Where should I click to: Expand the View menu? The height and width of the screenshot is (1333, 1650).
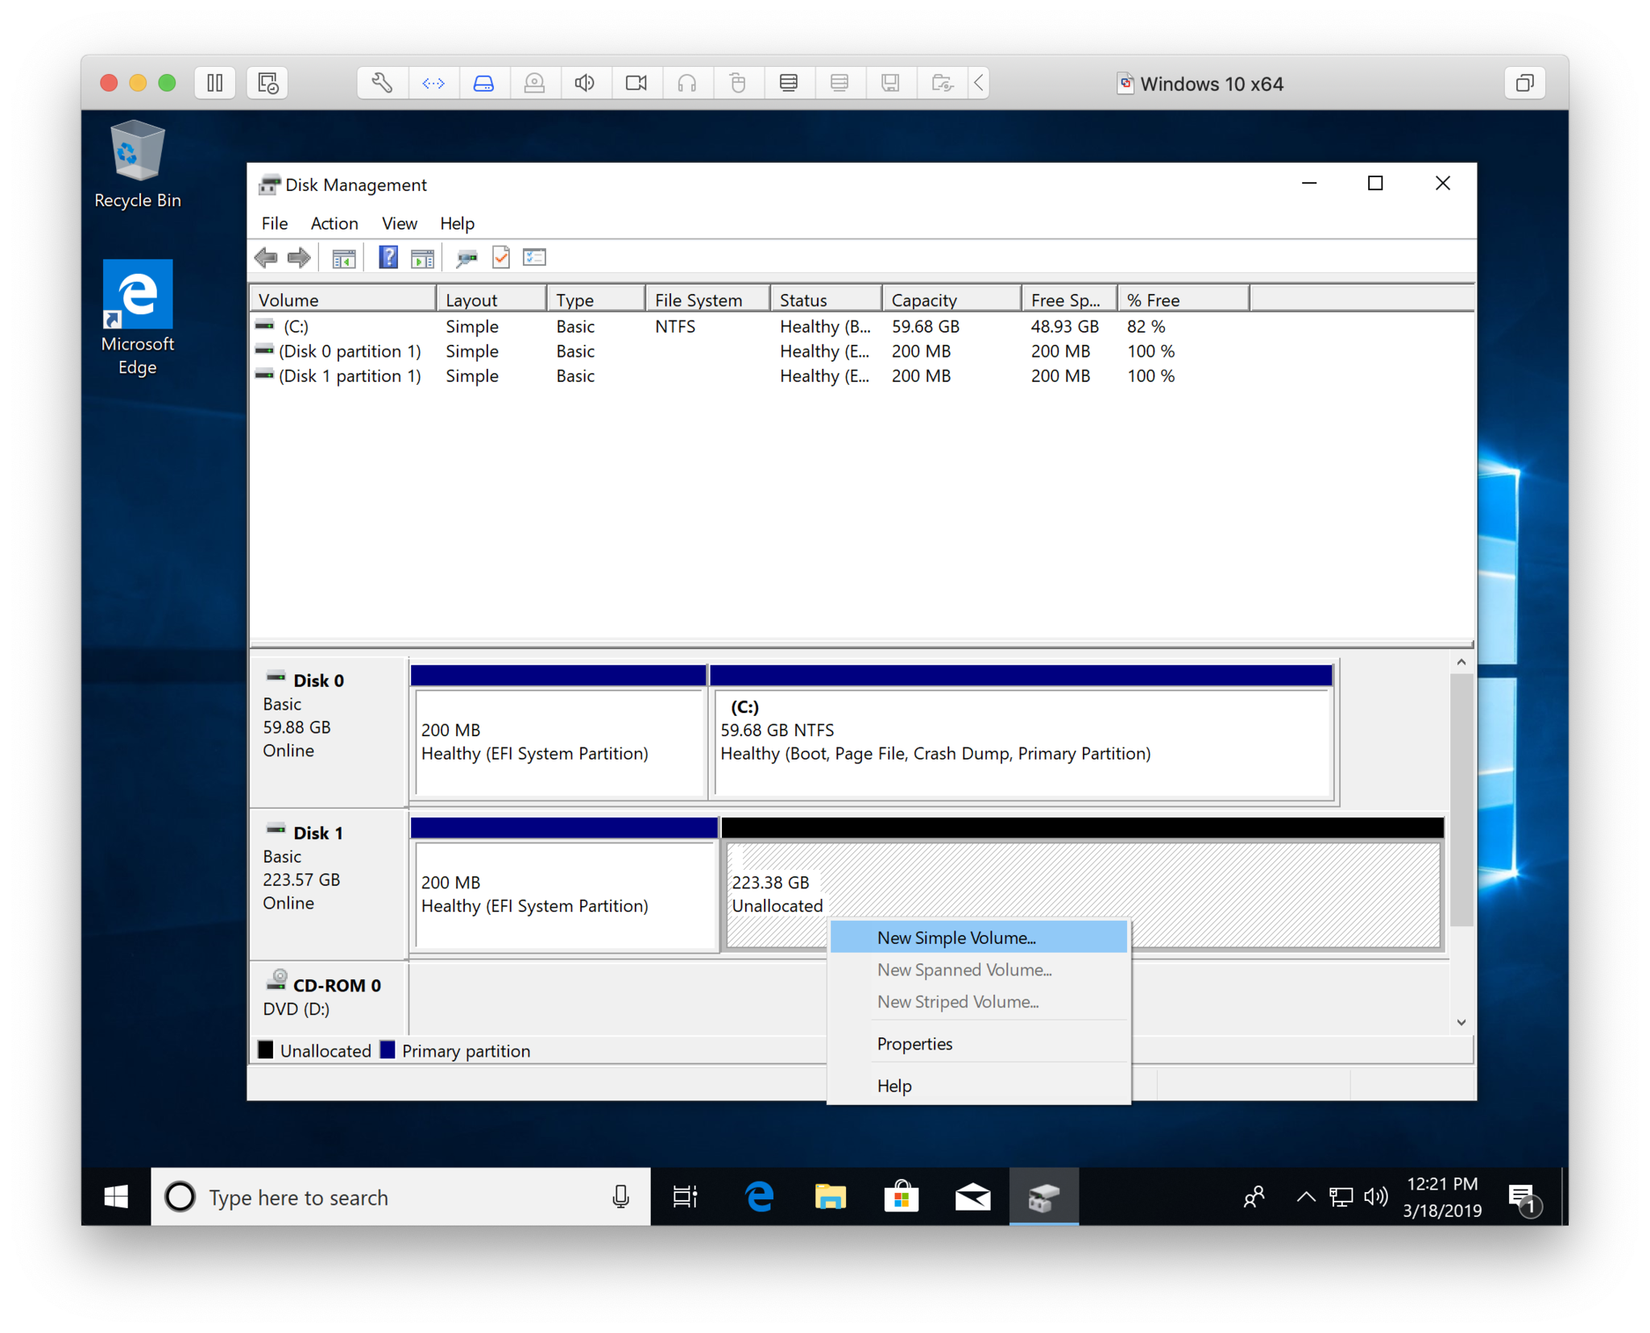(x=397, y=221)
